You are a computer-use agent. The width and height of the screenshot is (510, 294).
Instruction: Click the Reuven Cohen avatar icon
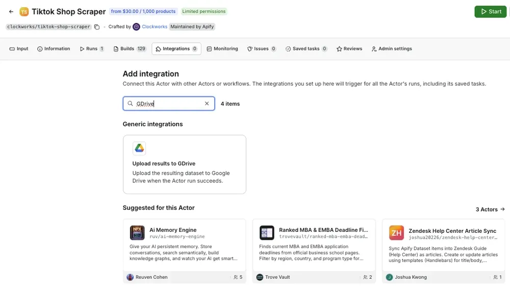pos(130,277)
